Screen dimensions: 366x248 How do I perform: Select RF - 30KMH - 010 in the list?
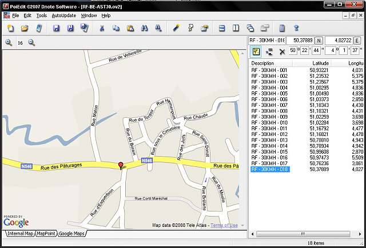269,122
